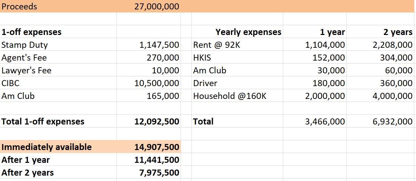Select the '1 year' column header
Image resolution: width=416 pixels, height=181 pixels.
point(315,32)
